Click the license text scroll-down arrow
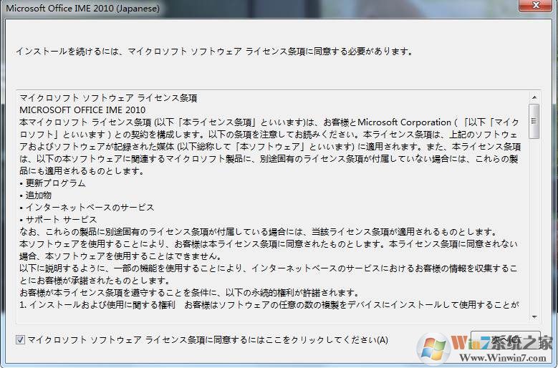Screen dimensions: 558x368 tap(534, 316)
